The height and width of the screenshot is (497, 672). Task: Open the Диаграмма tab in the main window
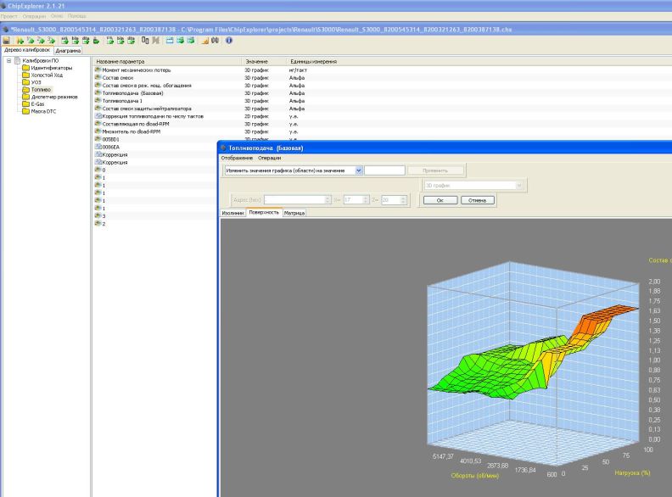tap(68, 51)
